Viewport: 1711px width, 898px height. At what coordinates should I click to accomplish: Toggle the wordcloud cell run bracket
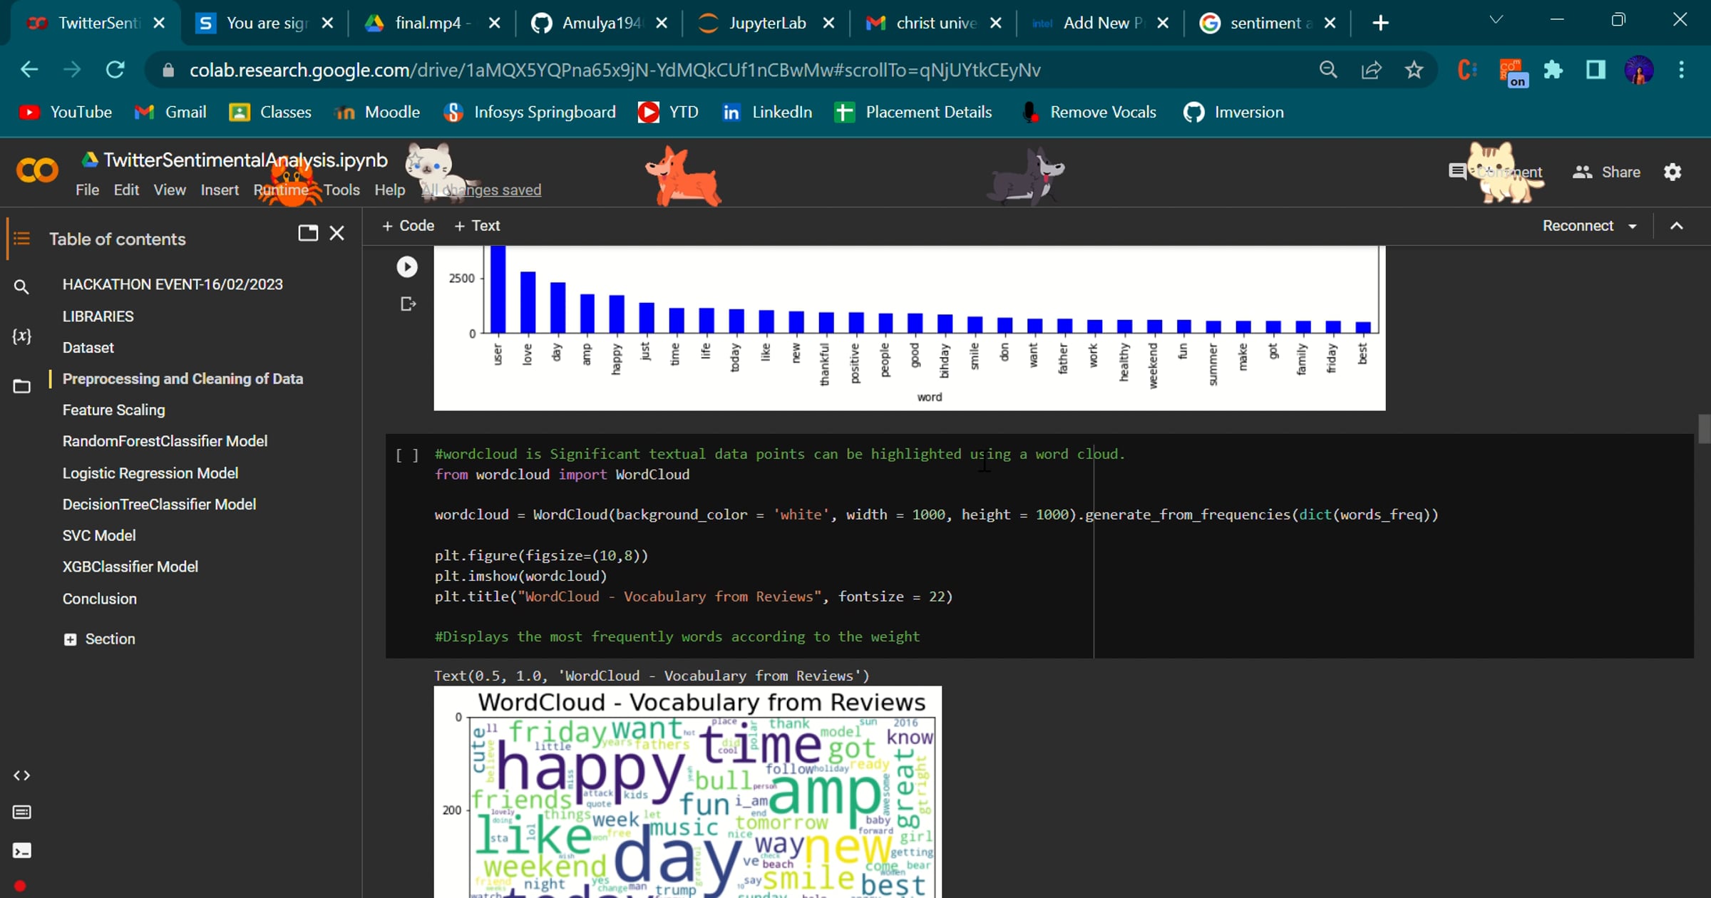coord(406,455)
